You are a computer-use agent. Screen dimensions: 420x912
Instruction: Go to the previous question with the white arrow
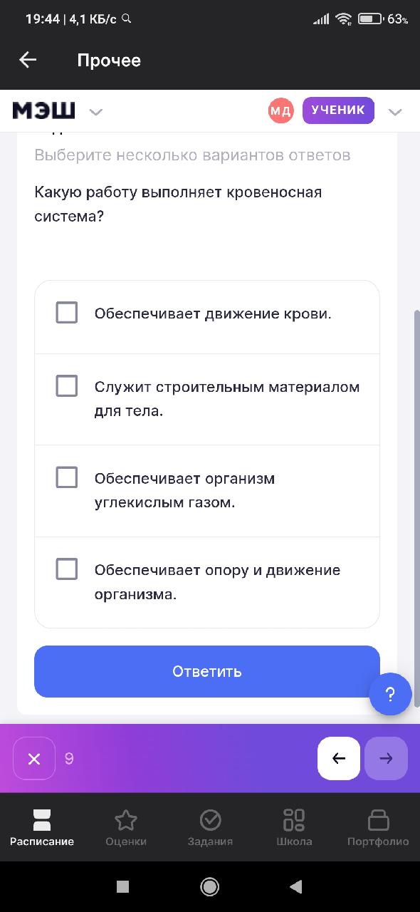coord(339,759)
